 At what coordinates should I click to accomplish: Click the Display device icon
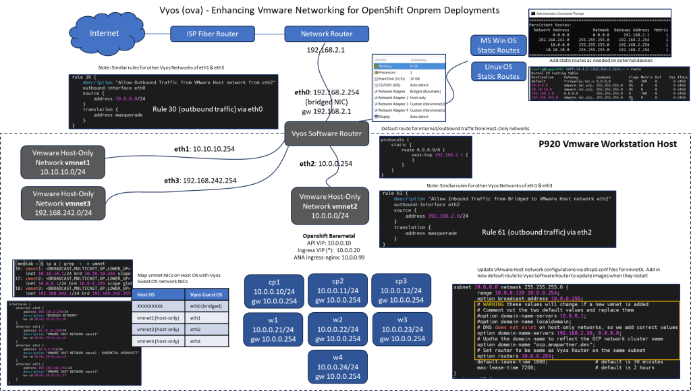click(x=375, y=117)
